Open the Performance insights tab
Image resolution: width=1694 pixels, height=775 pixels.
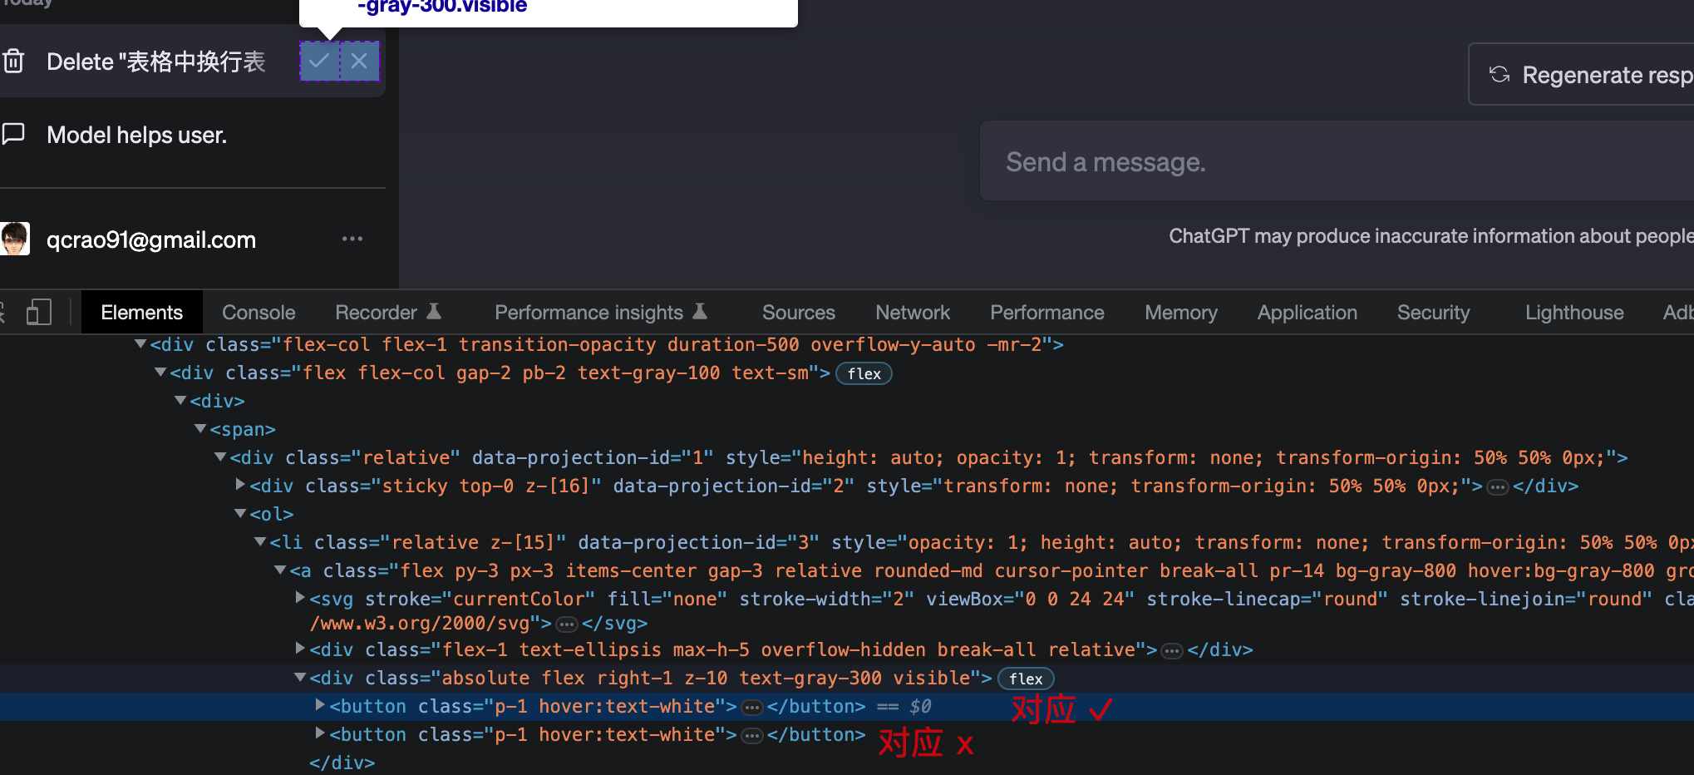(600, 313)
